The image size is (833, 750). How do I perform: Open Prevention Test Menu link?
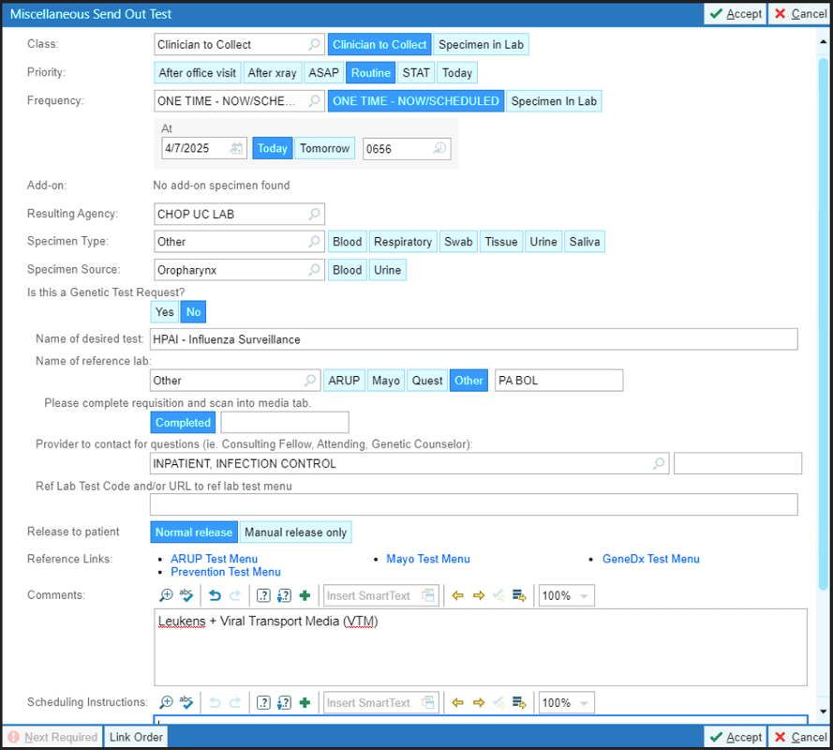click(x=226, y=572)
